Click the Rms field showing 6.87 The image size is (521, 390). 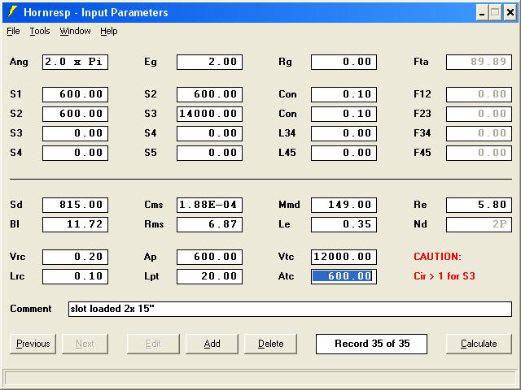pos(210,224)
